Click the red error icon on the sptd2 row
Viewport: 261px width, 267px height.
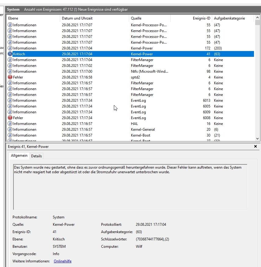point(10,77)
